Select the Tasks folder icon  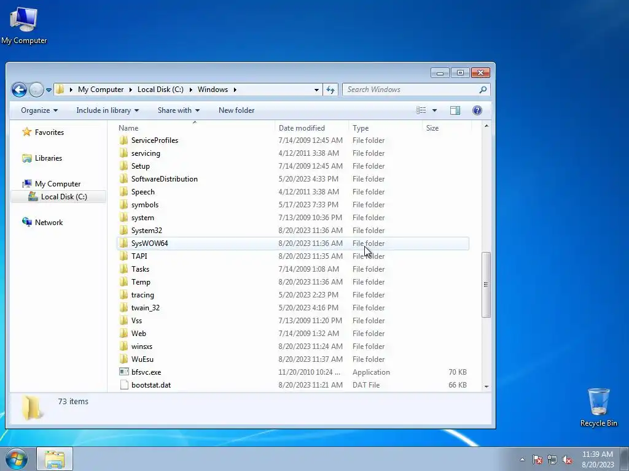(x=124, y=269)
